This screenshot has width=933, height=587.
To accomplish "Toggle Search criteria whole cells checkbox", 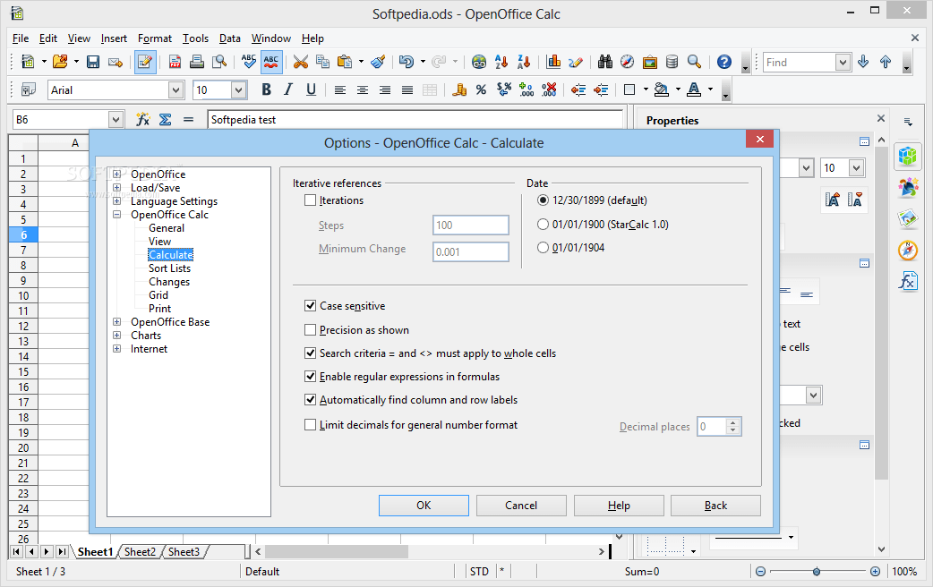I will 310,353.
